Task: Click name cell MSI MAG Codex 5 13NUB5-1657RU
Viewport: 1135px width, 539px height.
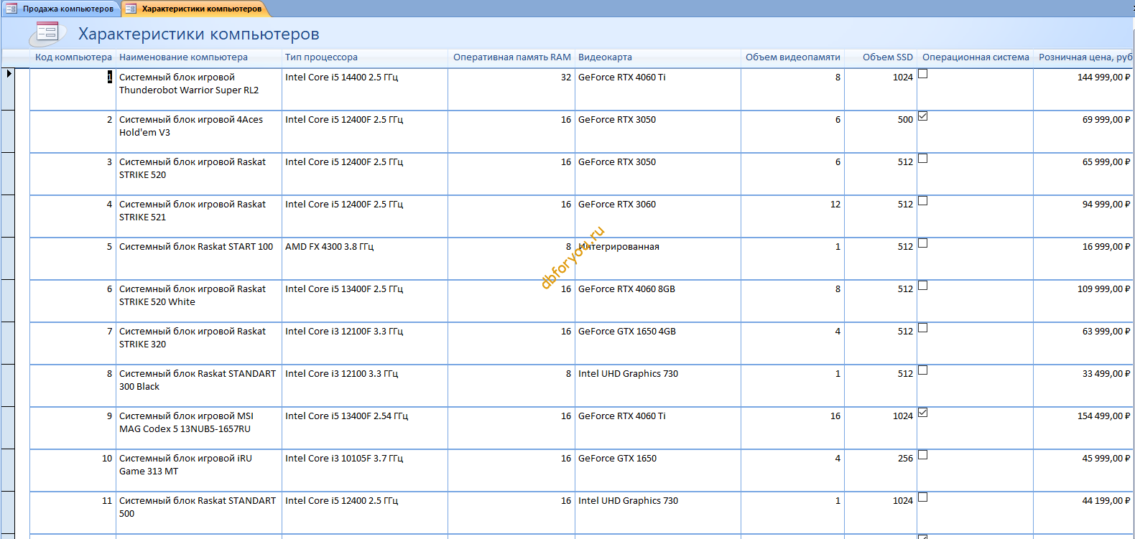Action: point(199,428)
